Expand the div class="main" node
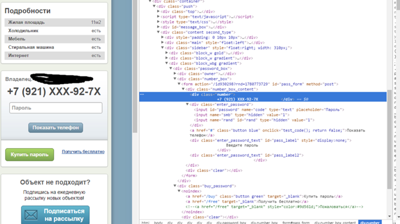 pyautogui.click(x=162, y=42)
